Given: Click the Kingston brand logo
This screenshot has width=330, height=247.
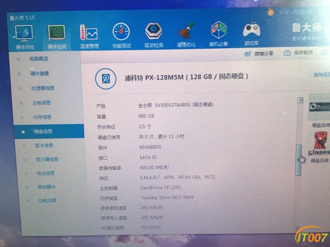Looking at the screenshot, I should (319, 144).
